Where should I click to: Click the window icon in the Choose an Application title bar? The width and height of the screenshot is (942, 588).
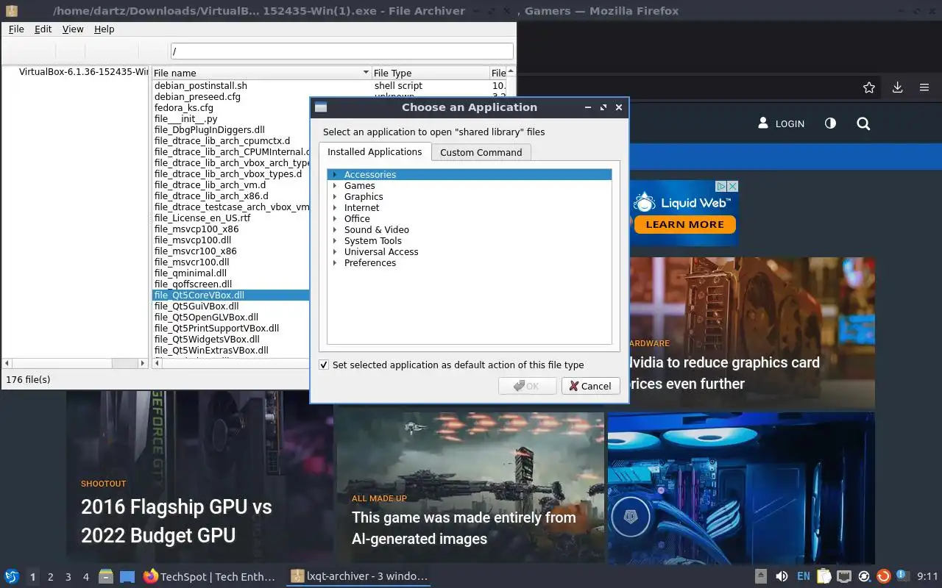coord(321,107)
